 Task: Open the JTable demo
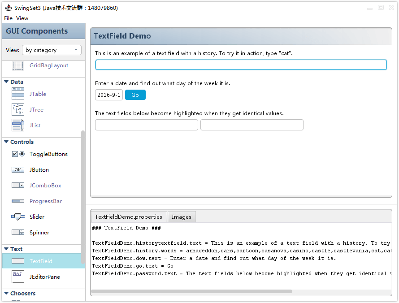click(38, 94)
